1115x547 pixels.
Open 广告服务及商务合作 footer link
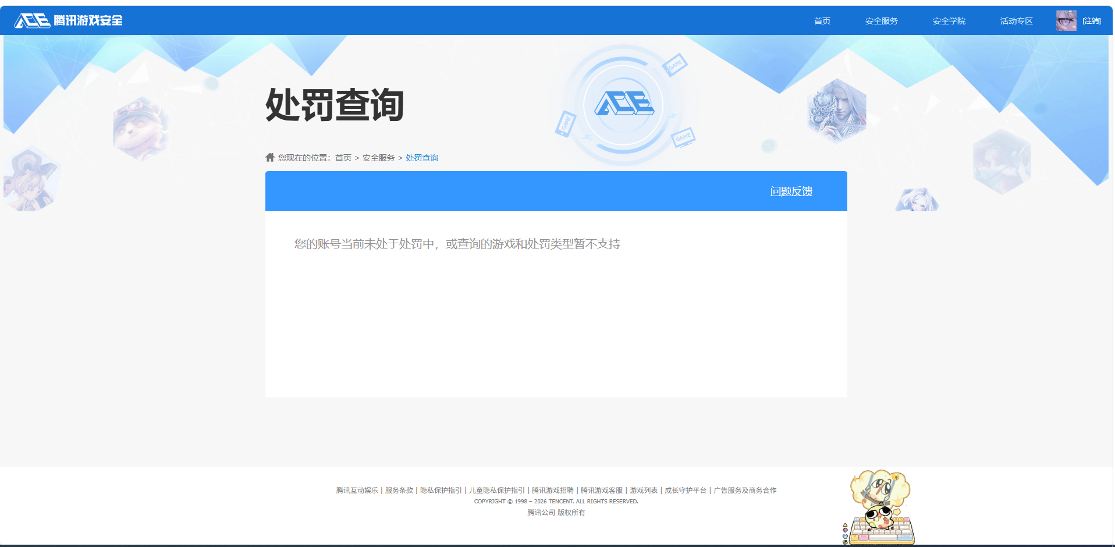[745, 491]
